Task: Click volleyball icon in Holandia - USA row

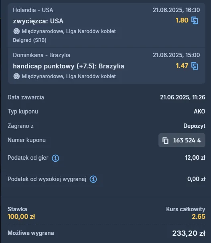Action: pos(16,31)
